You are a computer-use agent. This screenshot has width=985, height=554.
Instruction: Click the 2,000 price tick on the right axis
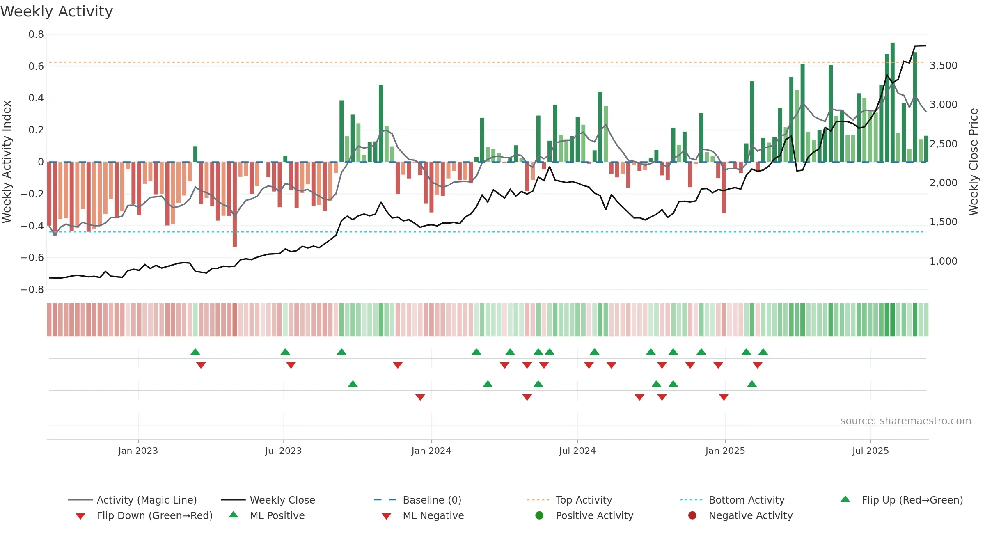[x=944, y=183]
